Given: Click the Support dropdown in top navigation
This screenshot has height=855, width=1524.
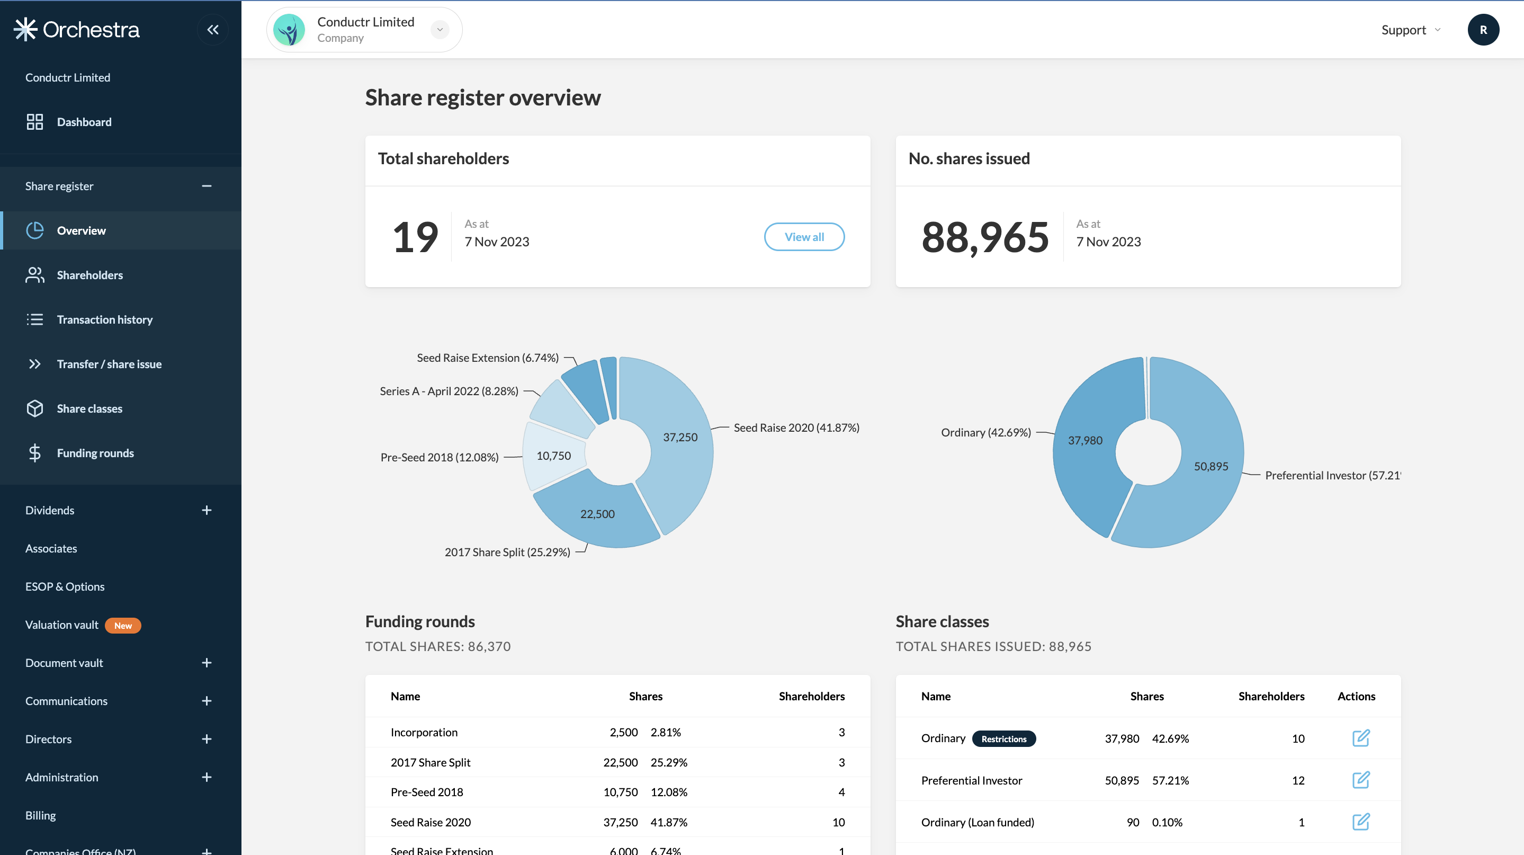Looking at the screenshot, I should point(1411,28).
